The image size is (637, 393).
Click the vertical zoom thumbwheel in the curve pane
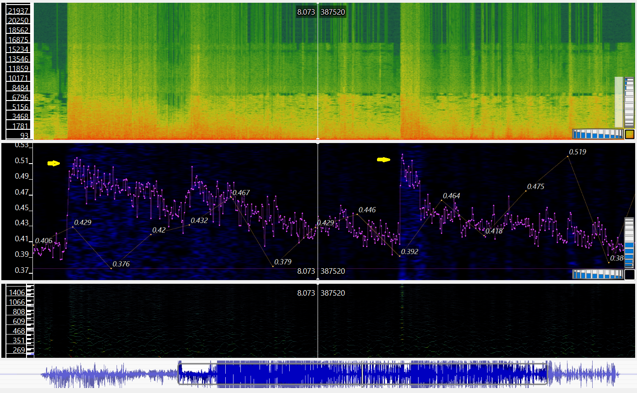click(629, 243)
